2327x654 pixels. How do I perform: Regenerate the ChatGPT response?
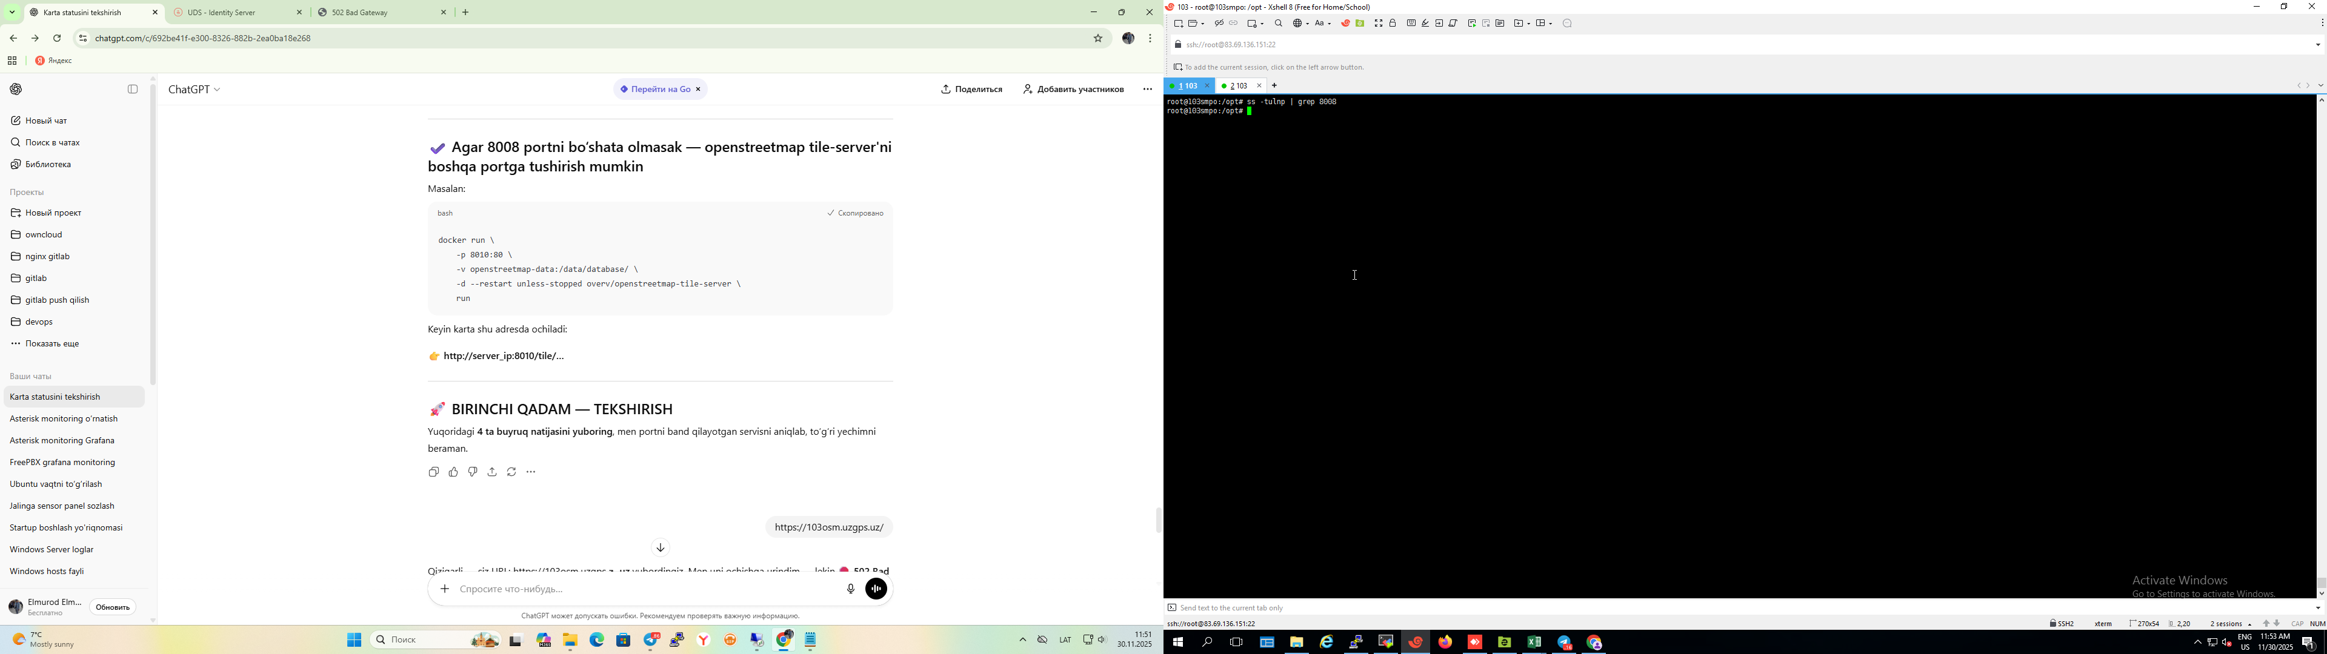tap(511, 472)
